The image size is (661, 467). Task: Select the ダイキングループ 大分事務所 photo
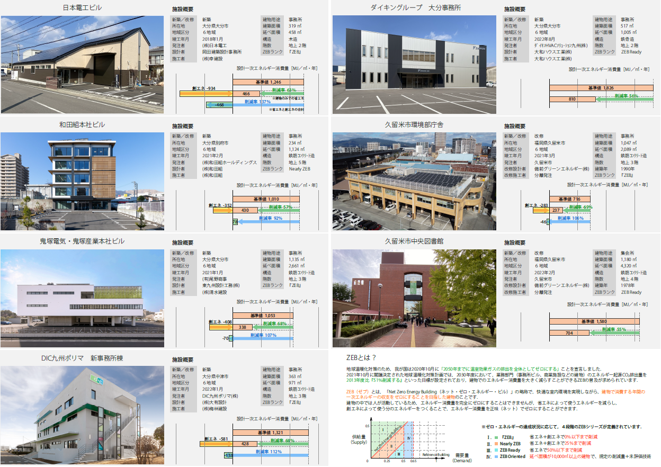414,64
